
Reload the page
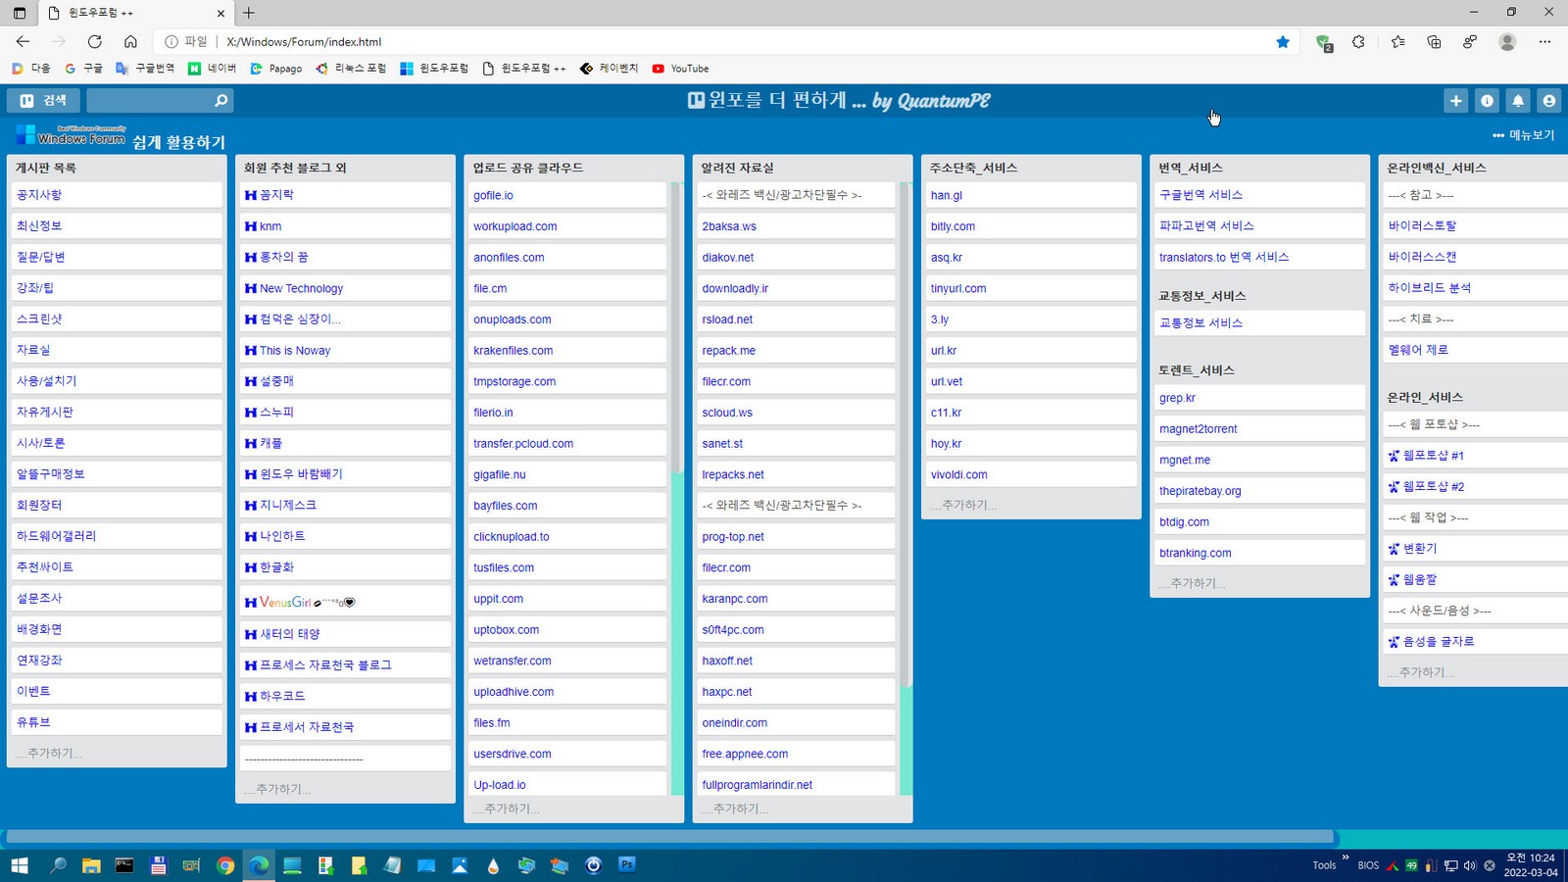click(94, 41)
